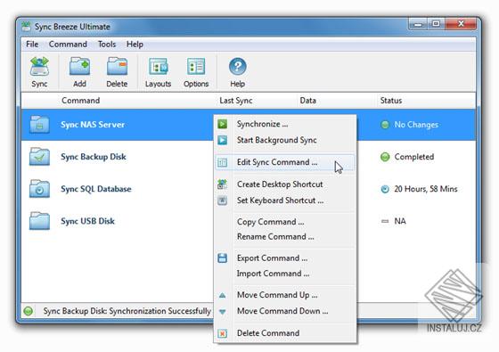
Task: Click the Sync SQL Database folder icon
Action: pos(39,189)
